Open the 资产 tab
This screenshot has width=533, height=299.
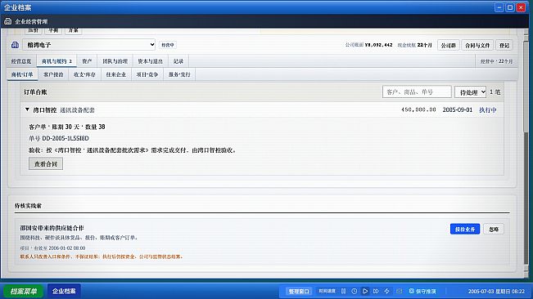(x=87, y=61)
